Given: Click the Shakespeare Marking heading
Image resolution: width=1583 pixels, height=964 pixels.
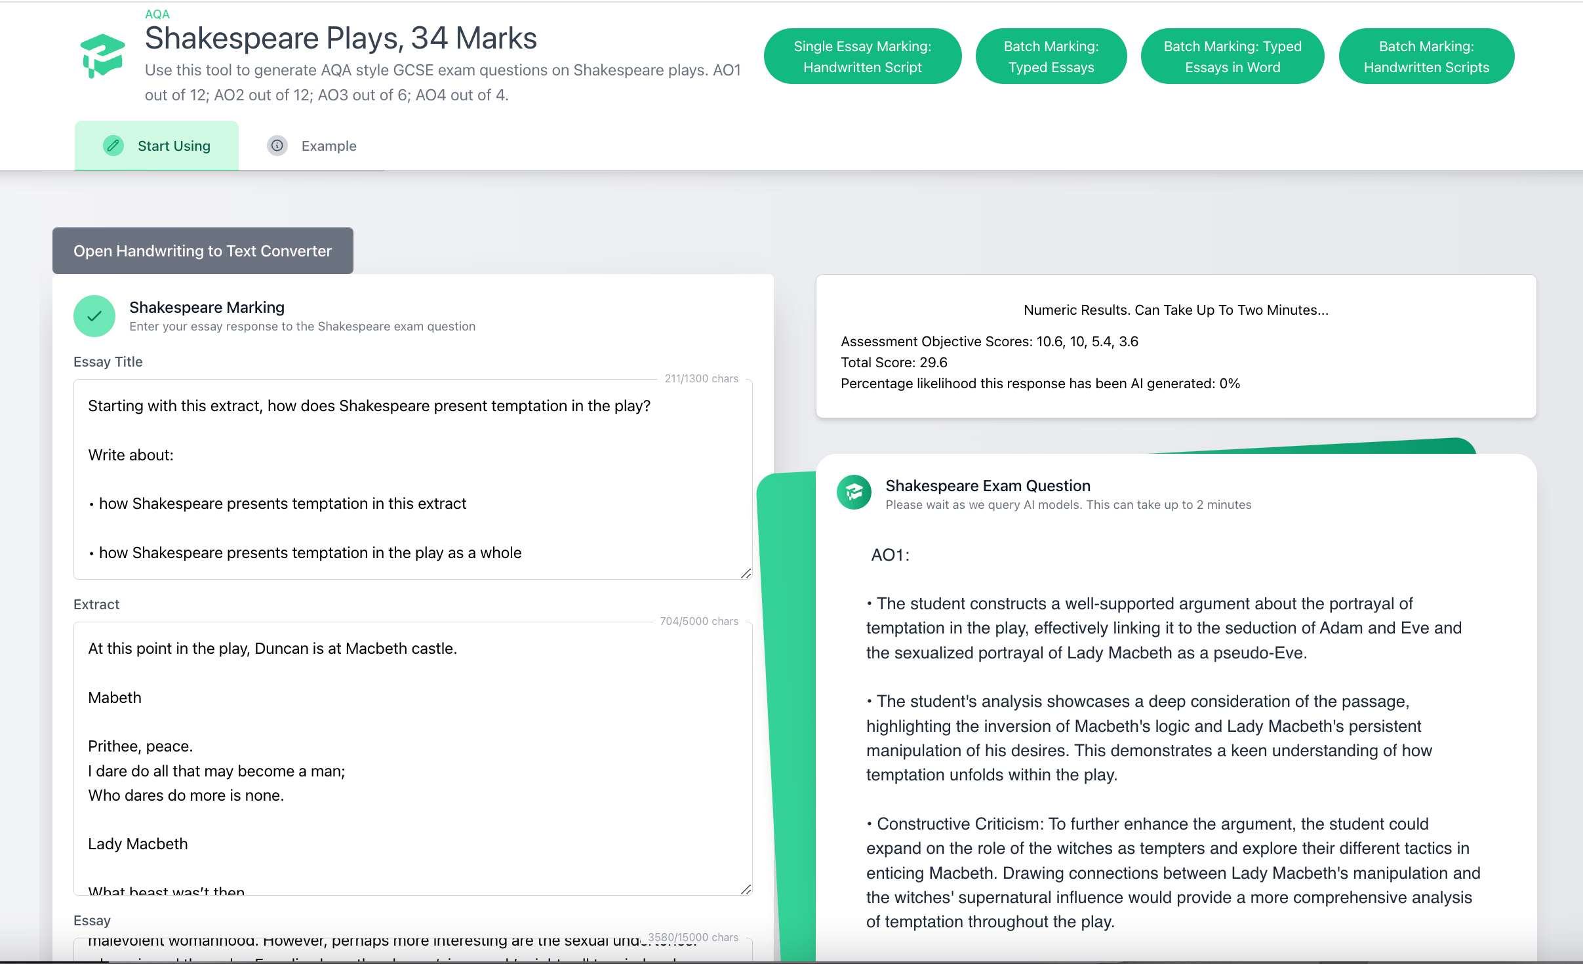Looking at the screenshot, I should tap(207, 308).
